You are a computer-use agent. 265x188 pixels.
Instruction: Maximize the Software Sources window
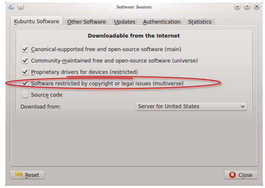coord(246,7)
